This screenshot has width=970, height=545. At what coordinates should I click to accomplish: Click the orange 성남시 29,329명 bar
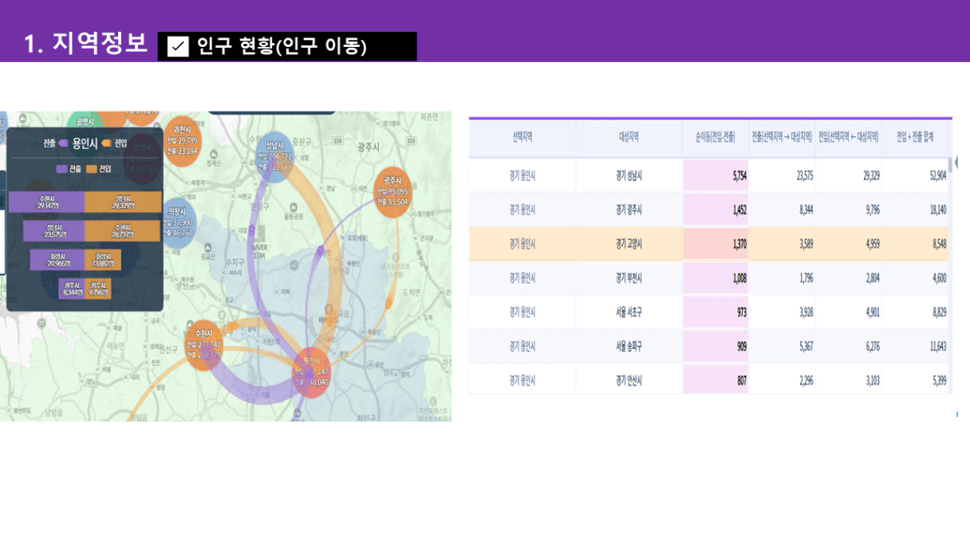(123, 202)
